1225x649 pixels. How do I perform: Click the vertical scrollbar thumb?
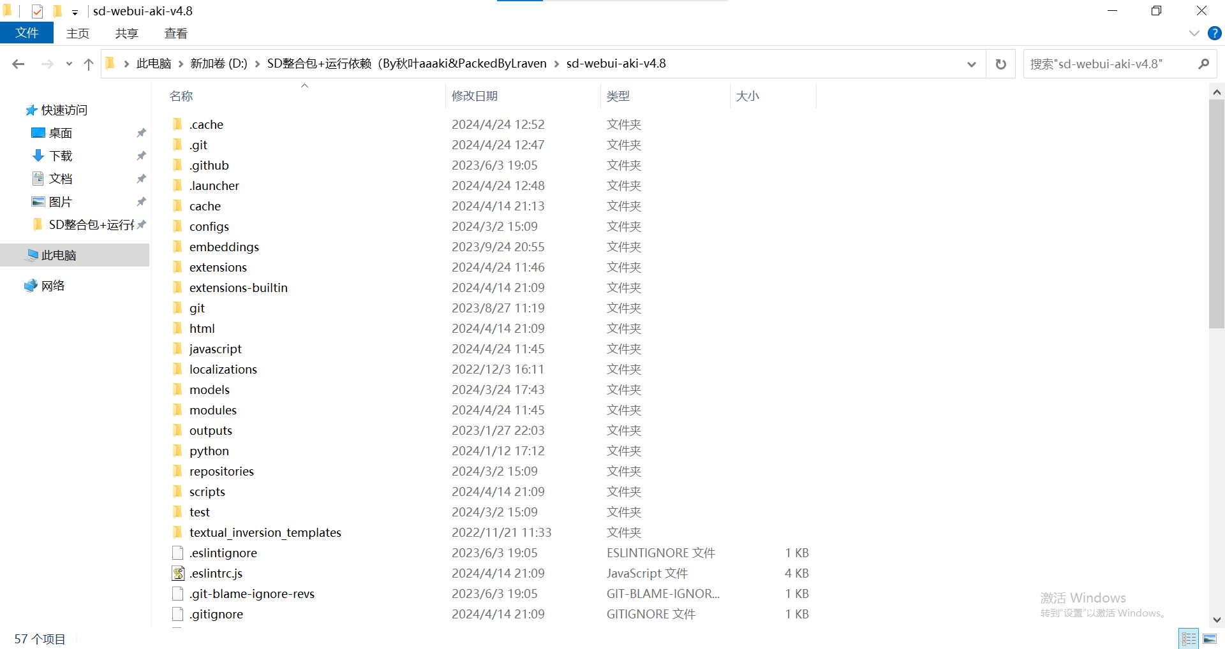(x=1217, y=214)
